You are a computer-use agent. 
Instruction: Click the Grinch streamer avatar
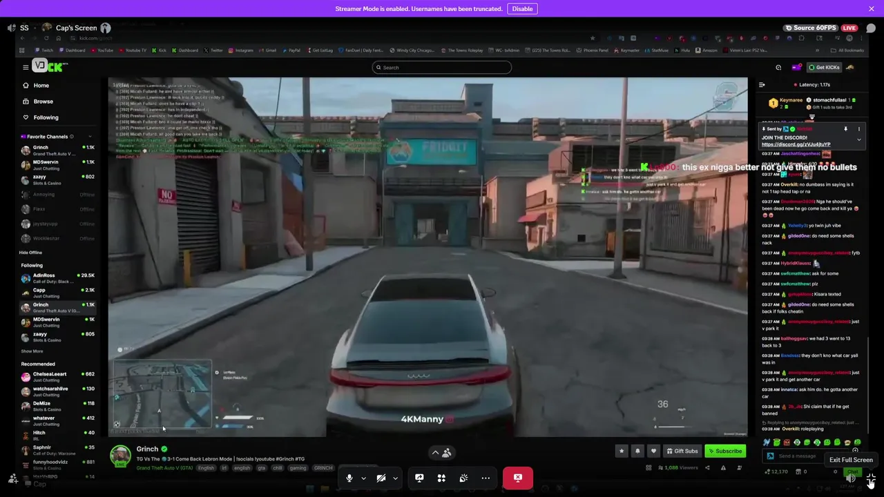tap(120, 456)
